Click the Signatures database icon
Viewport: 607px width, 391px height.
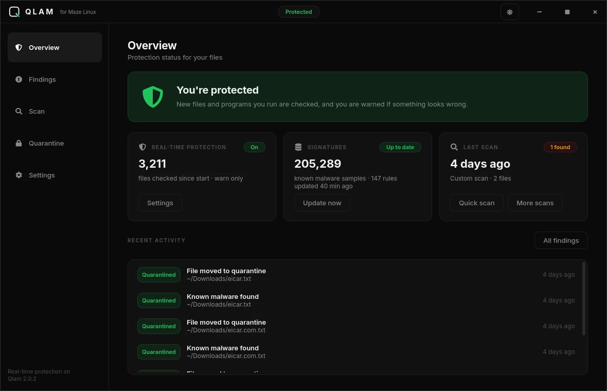[298, 147]
